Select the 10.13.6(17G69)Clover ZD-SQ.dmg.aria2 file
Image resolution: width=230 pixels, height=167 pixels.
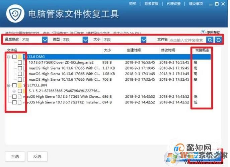coord(61,63)
